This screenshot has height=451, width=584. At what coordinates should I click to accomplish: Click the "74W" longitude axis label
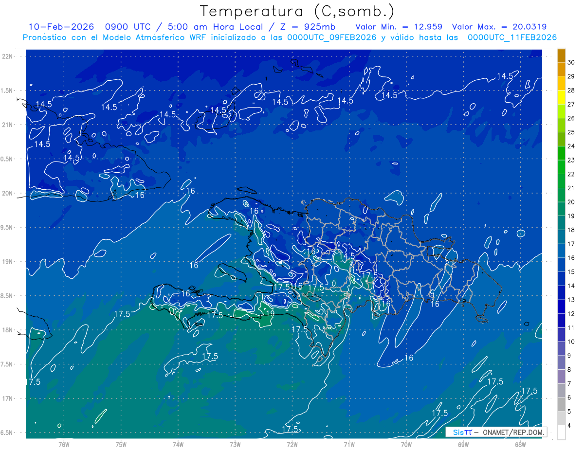point(178,445)
